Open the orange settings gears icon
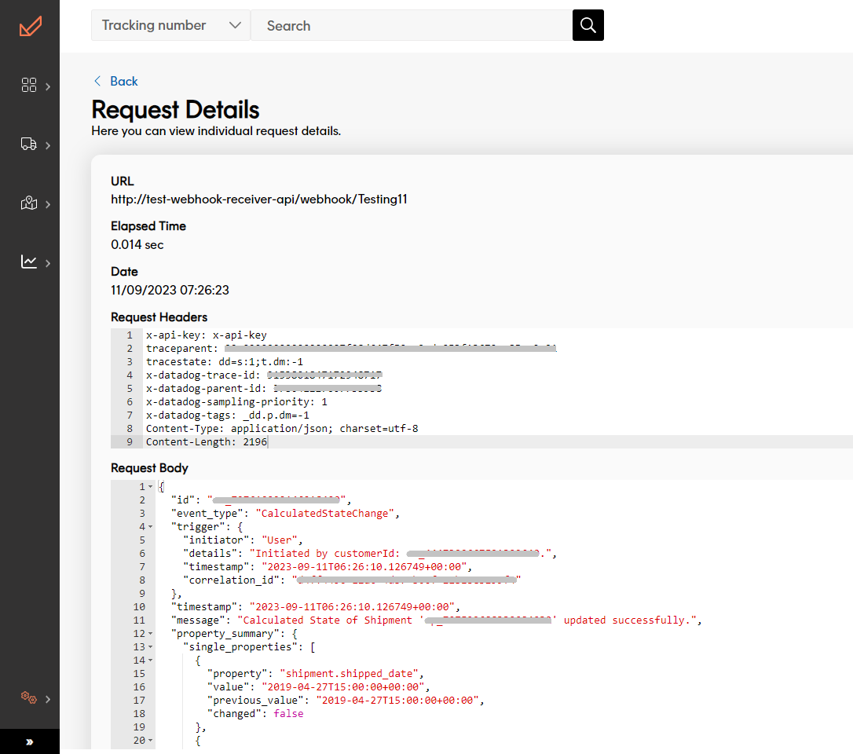 (29, 697)
